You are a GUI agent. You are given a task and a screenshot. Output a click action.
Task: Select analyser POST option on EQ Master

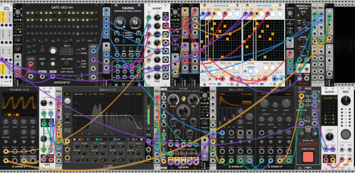95,94
